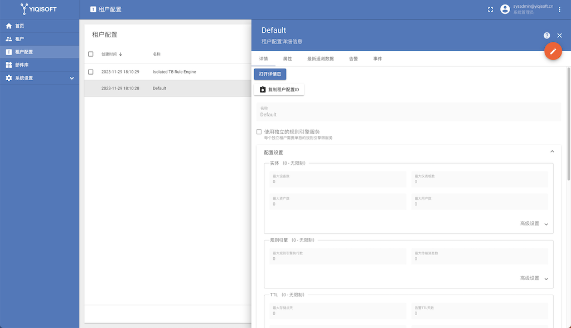Click the 最大规则引擎执行数 field

[337, 256]
